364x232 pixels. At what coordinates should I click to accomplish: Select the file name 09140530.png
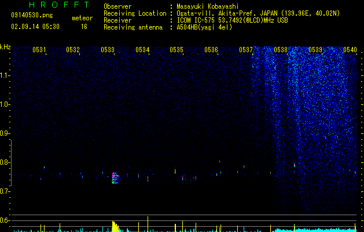(32, 16)
